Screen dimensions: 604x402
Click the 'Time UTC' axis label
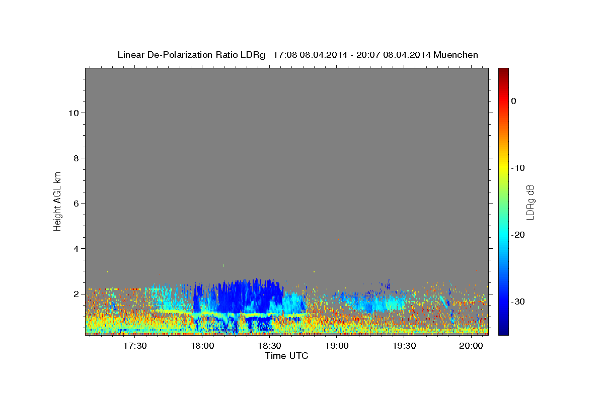[x=286, y=356]
